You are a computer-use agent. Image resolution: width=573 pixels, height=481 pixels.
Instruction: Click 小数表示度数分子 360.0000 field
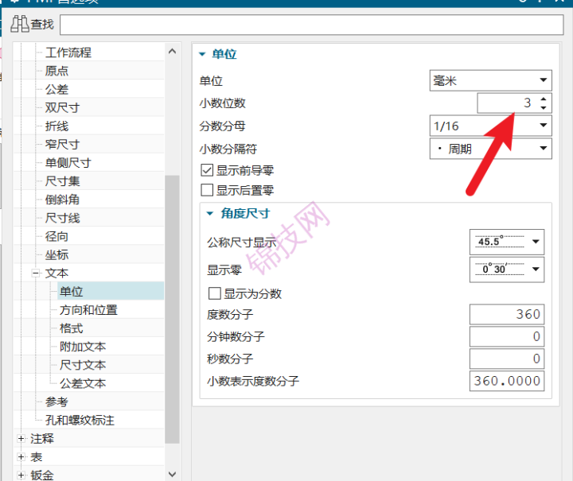(x=506, y=381)
